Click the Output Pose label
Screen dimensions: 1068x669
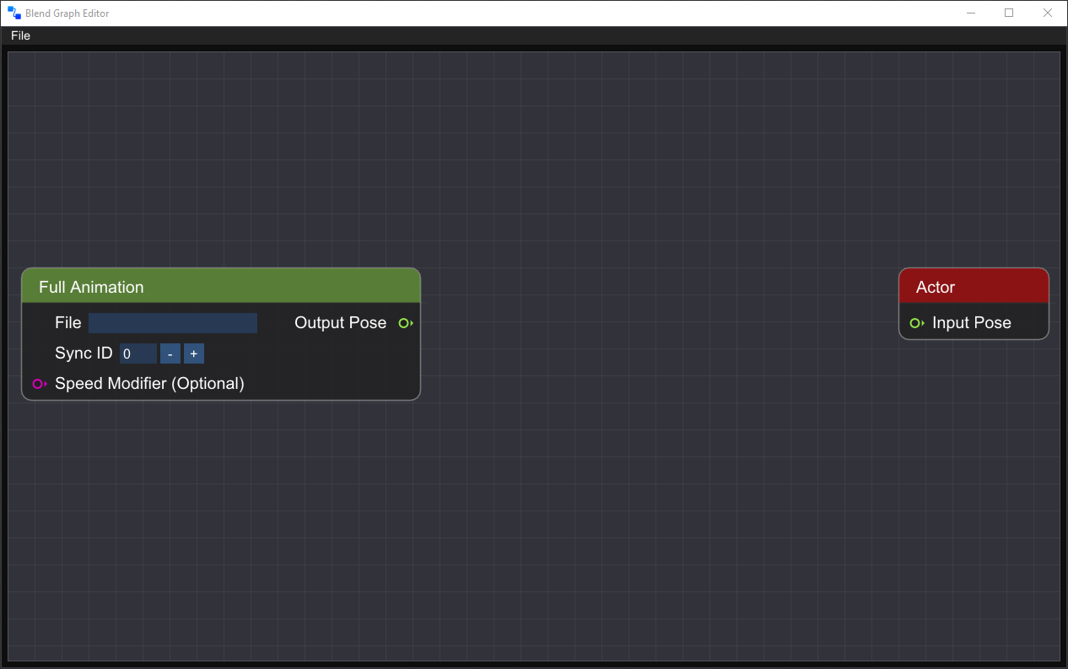pos(340,323)
